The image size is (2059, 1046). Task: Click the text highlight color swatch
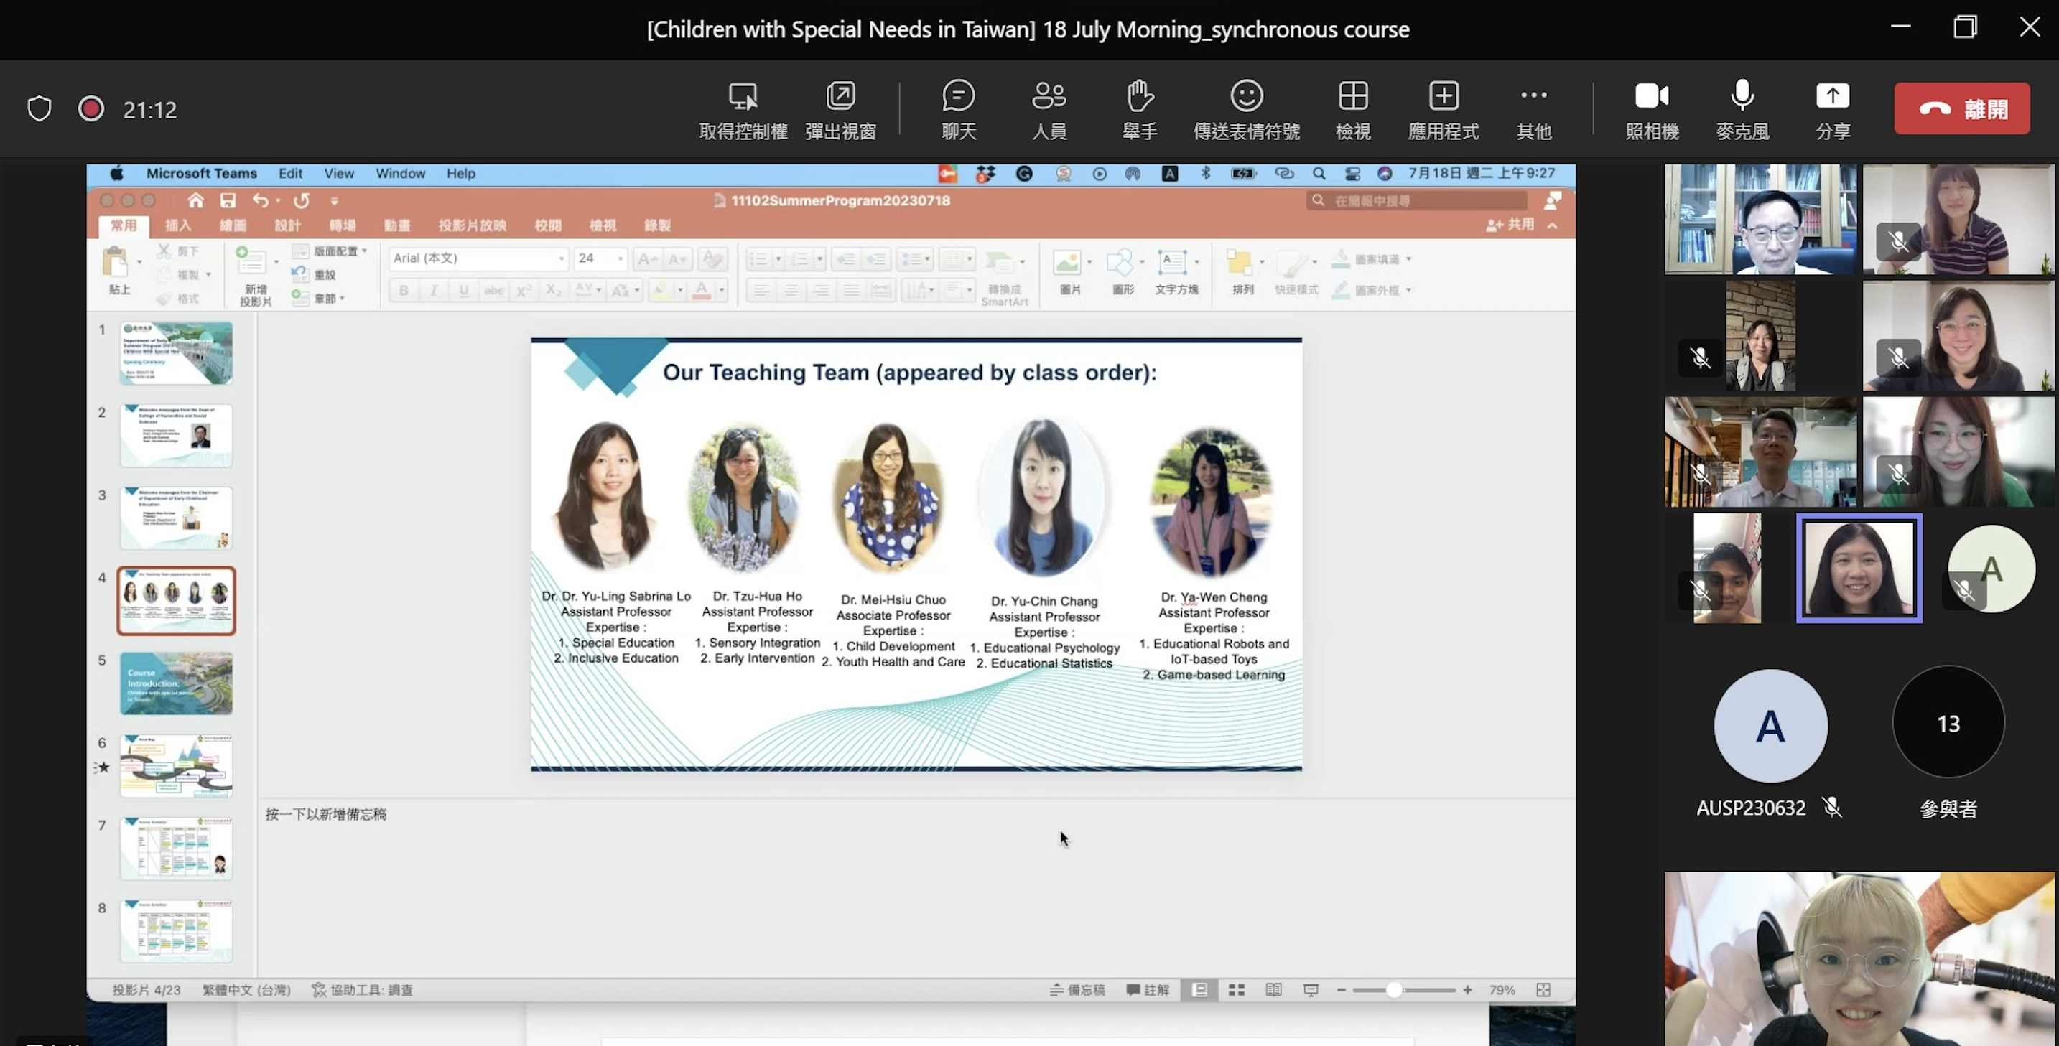tap(660, 290)
